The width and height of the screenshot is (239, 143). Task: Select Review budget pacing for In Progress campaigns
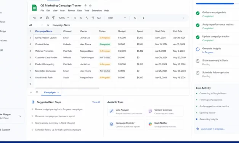point(59,110)
